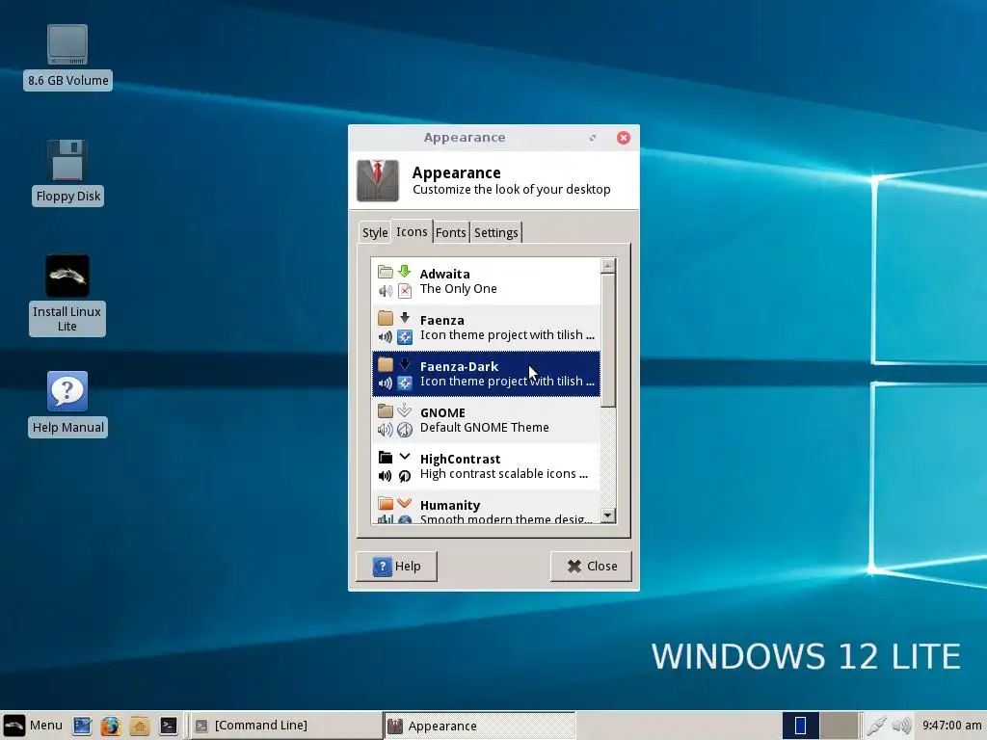The width and height of the screenshot is (987, 740).
Task: Choose the Humanity icon theme
Action: click(486, 507)
